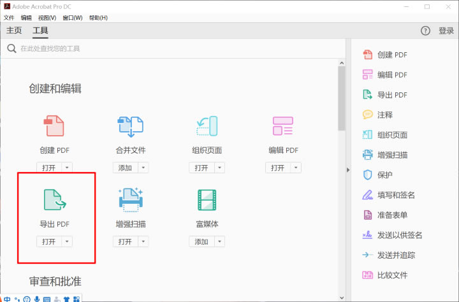Screen dimensions: 459x302
Task: Select the 合并文件 icon
Action: pos(131,127)
